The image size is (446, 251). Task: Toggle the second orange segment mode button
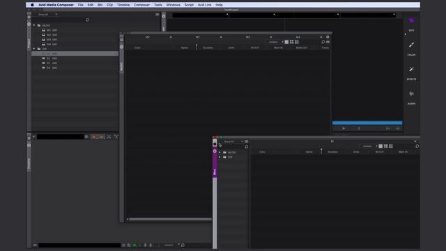102,137
